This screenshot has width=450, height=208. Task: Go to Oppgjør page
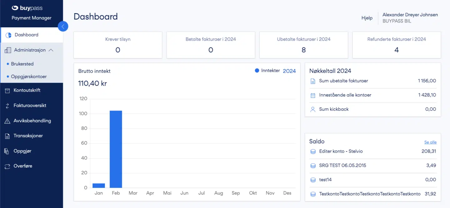(22, 151)
